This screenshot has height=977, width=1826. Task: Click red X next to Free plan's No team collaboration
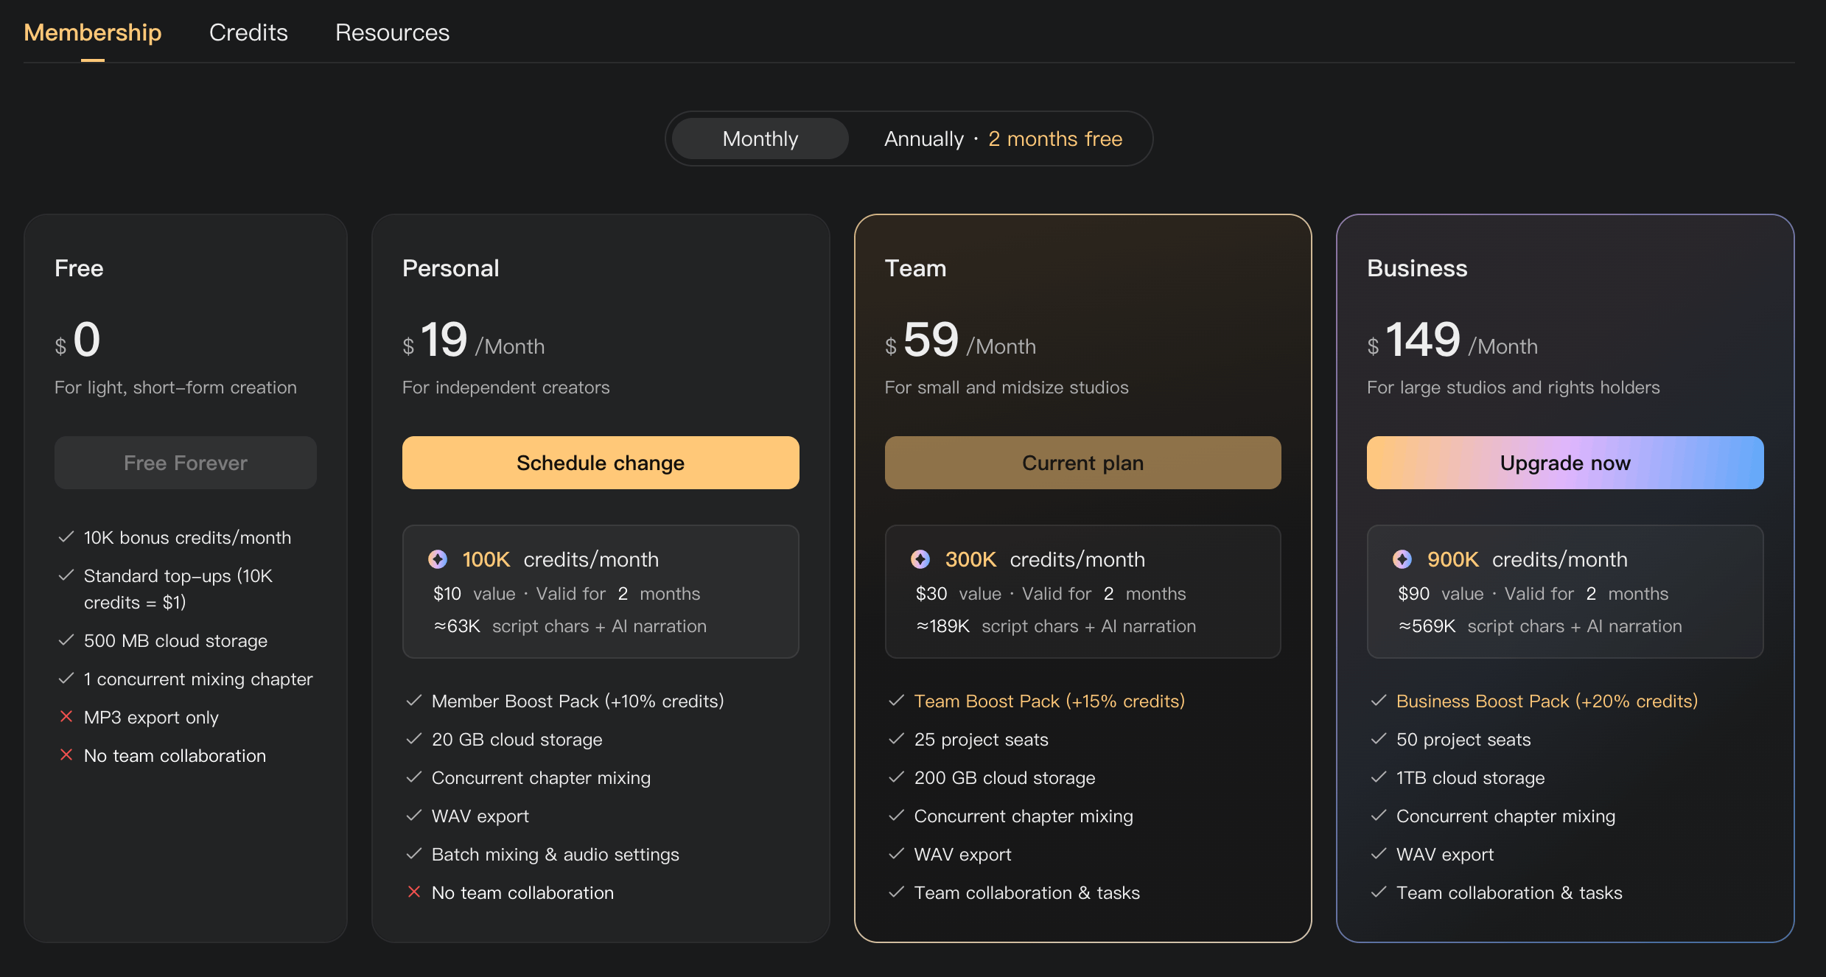(66, 754)
